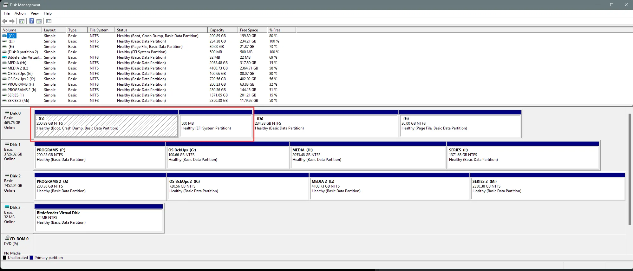This screenshot has height=271, width=633.
Task: Click the vertical scrollbar of the disk pane
Action: tap(630, 169)
